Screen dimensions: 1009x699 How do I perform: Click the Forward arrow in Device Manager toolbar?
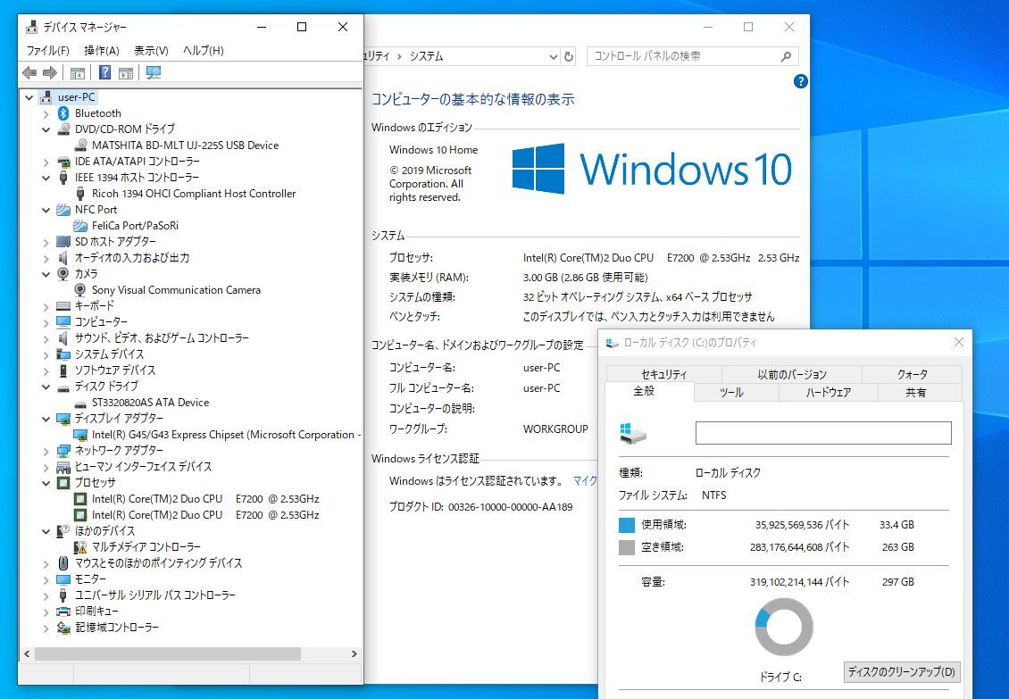click(49, 72)
